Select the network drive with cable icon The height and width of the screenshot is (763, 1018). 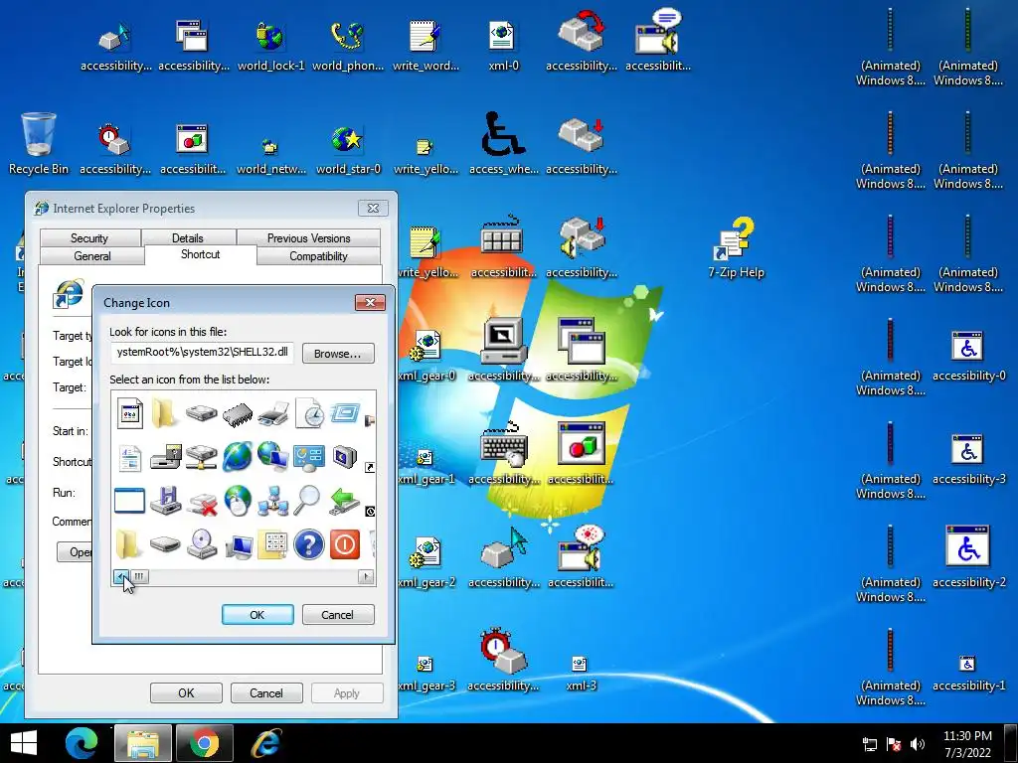(202, 457)
